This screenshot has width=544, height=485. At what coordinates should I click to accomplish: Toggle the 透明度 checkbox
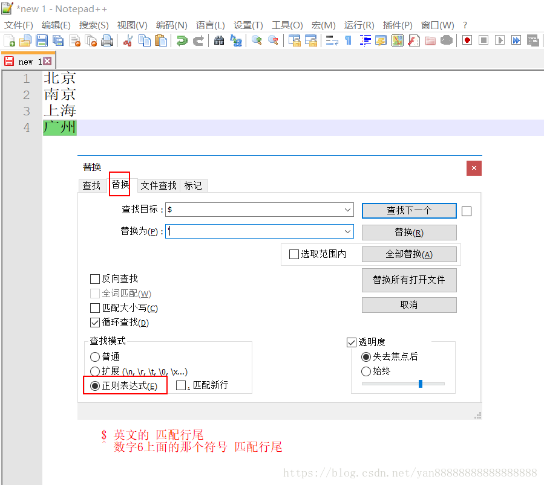click(x=352, y=342)
